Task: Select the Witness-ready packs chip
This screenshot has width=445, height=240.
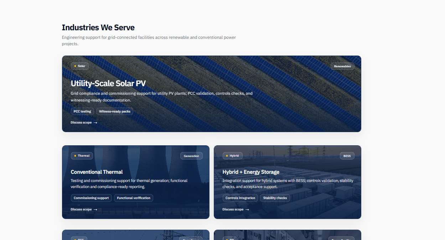Action: [x=115, y=111]
